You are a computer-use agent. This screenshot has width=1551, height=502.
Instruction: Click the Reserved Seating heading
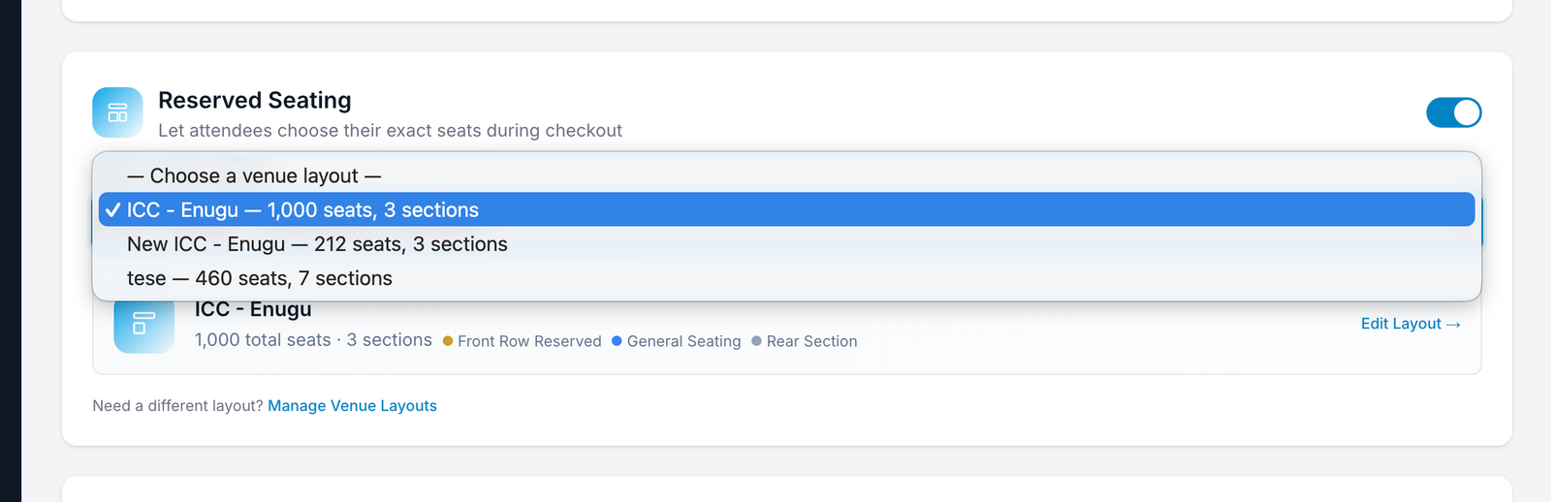pos(255,101)
